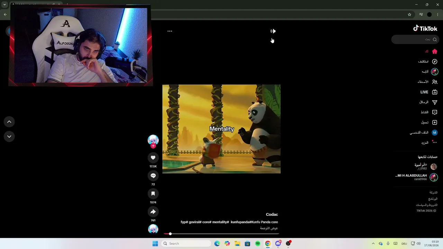
Task: Go back with browser back arrow
Action: coord(5,15)
